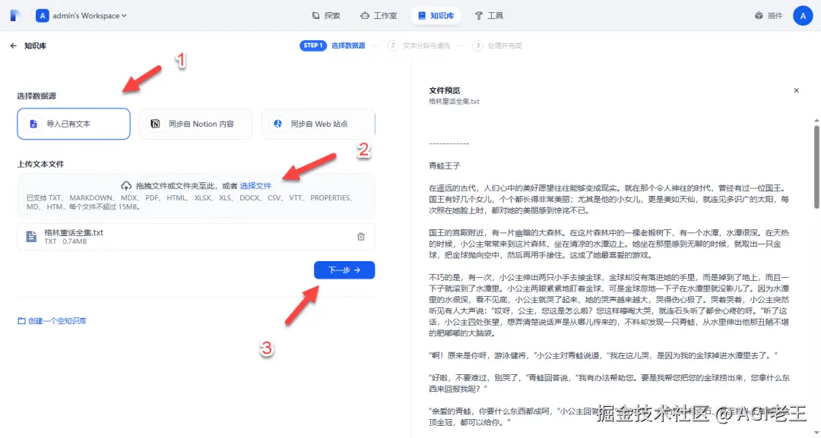Click the 选择数据源 section heading
Image resolution: width=821 pixels, height=438 pixels.
36,96
